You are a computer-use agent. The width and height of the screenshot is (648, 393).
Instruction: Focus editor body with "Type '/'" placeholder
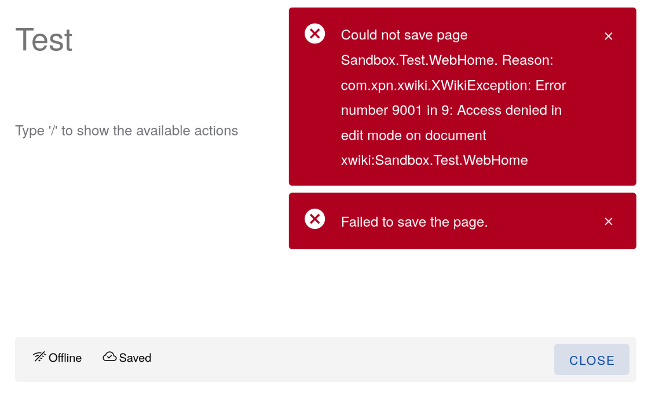click(x=126, y=131)
